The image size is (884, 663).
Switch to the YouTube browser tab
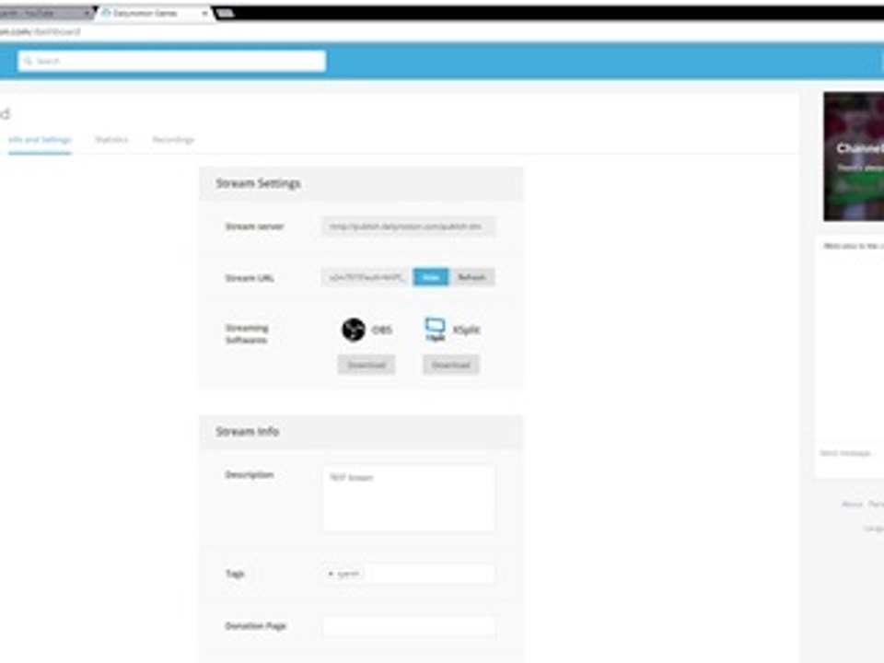point(45,13)
